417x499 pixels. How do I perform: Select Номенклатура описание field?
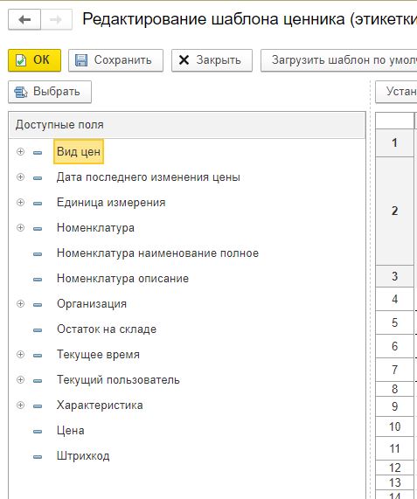point(122,279)
